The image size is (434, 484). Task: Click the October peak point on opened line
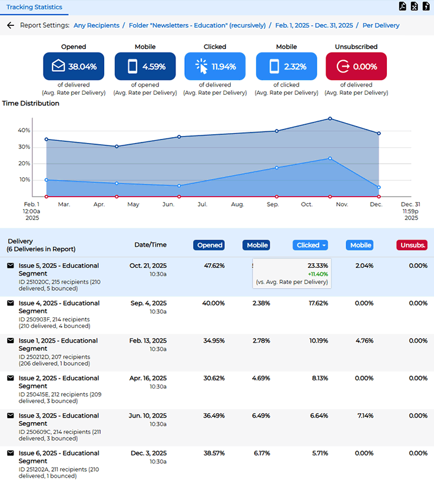click(330, 118)
